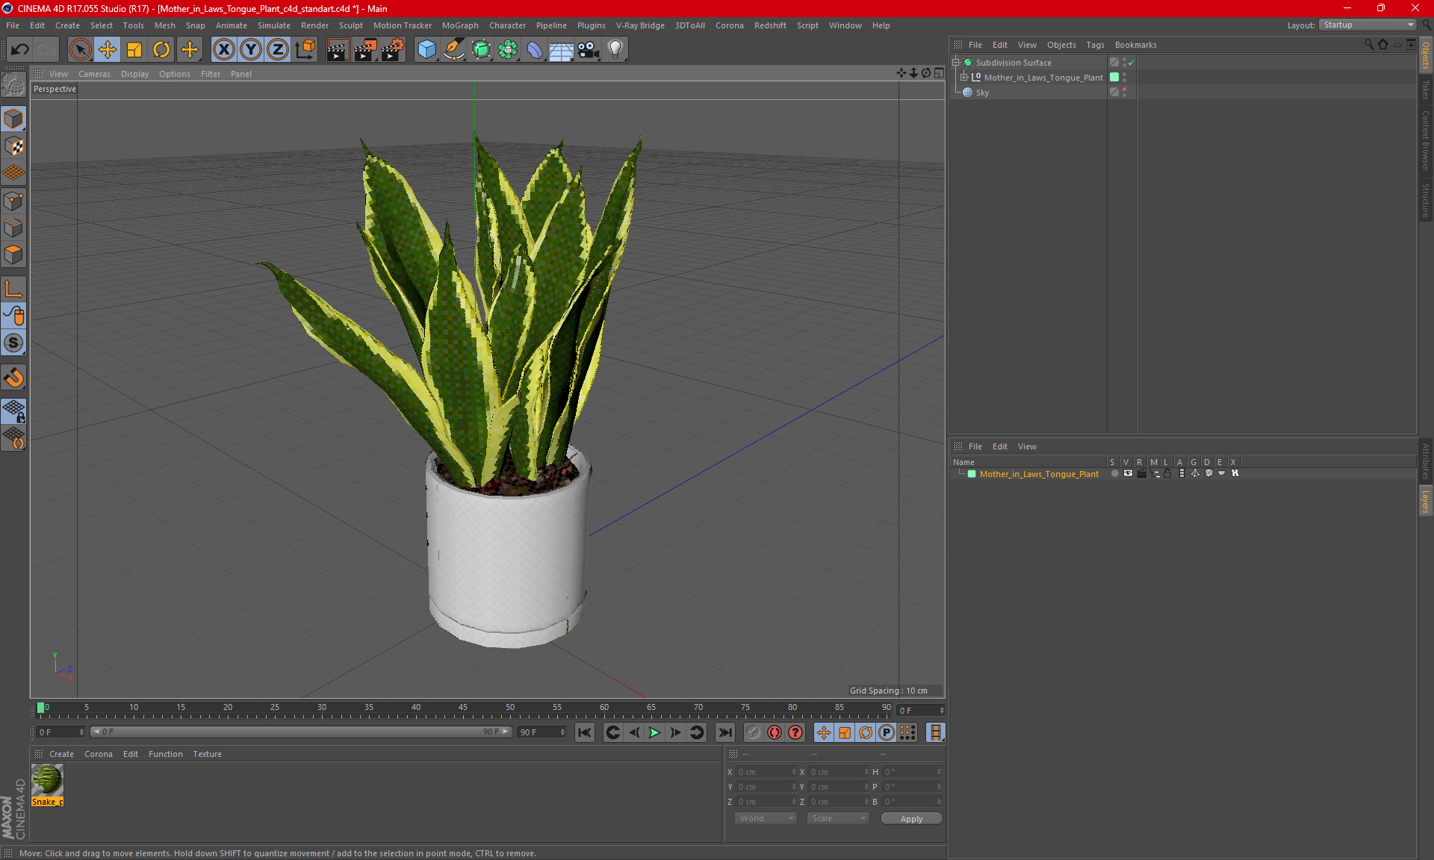Toggle layer Solo dot for plant layer
1434x860 pixels.
click(1114, 473)
